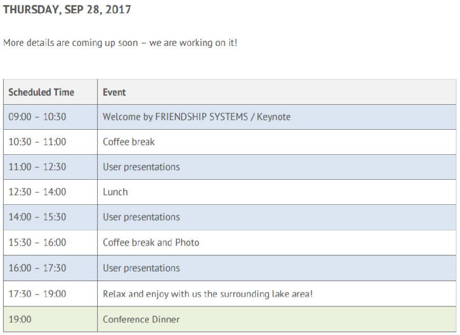Click the 12:30 – 14:00 time cell

[37, 192]
